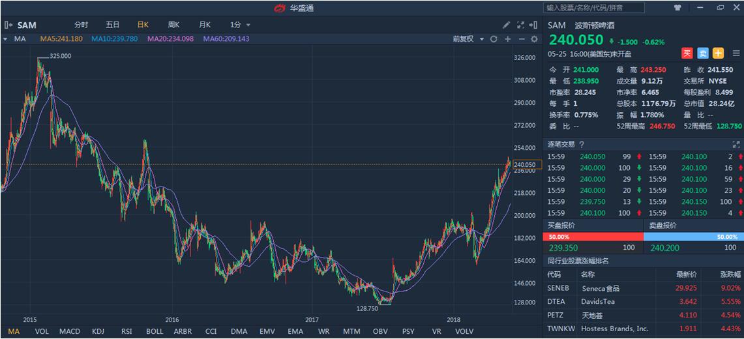
Task: Expand MA indicator dropdown arrow
Action: (5, 39)
